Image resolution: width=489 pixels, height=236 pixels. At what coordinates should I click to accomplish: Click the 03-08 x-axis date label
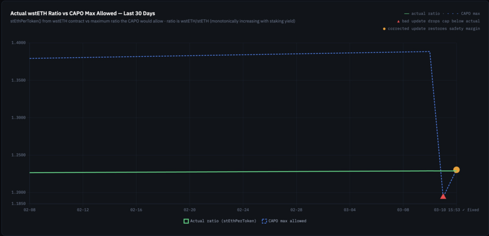pyautogui.click(x=403, y=210)
